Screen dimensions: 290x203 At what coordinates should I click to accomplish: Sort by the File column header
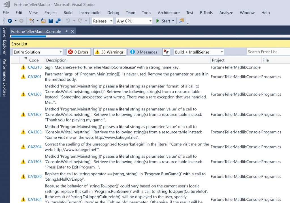(276, 60)
